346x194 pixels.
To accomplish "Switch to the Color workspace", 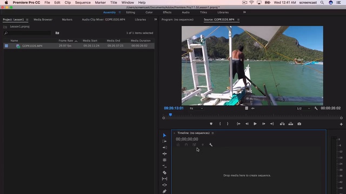I will 149,12.
